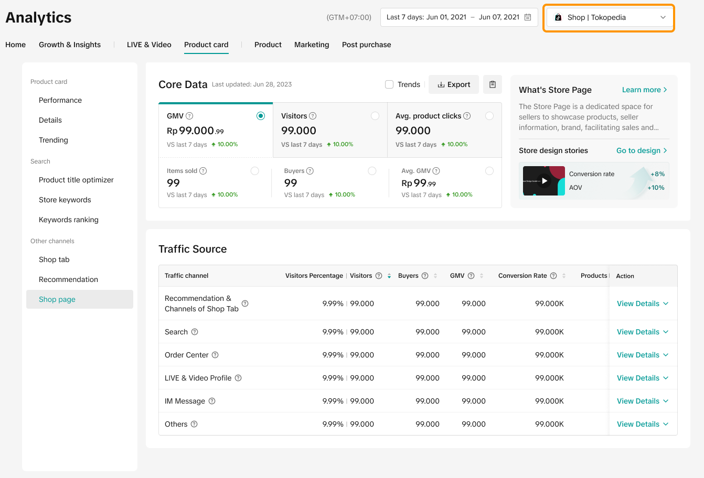Screen dimensions: 704x478
Task: Select the Visitors metric radio button
Action: click(375, 116)
